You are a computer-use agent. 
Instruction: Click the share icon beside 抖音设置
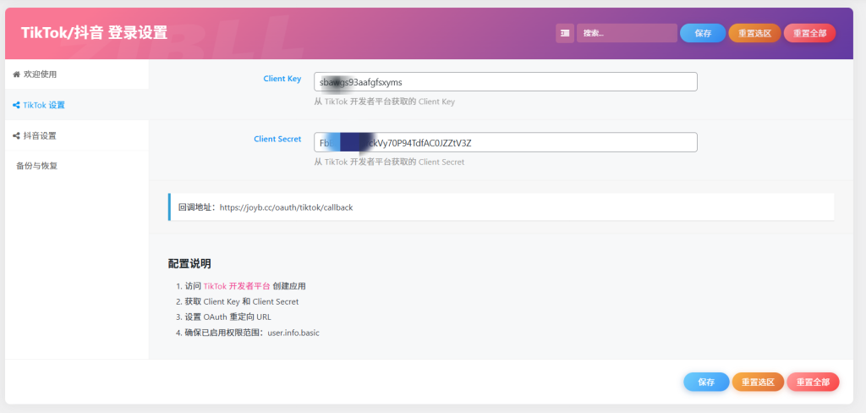(16, 135)
